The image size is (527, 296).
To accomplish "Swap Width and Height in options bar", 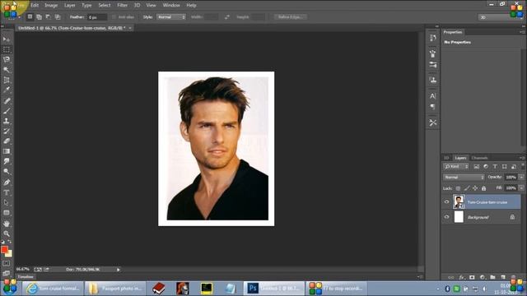I will click(x=227, y=16).
